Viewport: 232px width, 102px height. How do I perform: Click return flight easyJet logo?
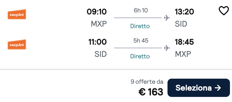pos(17,44)
